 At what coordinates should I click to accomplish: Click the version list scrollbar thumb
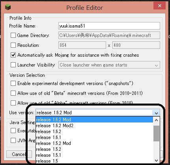tap(156, 133)
